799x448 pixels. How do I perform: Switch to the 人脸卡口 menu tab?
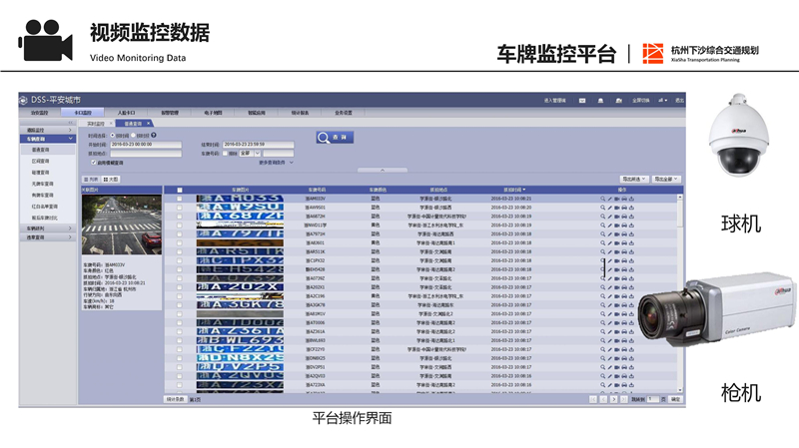[125, 113]
